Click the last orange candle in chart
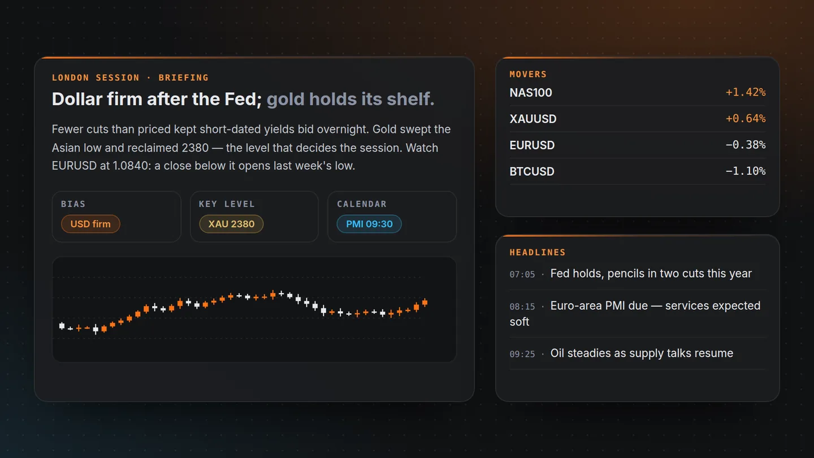The width and height of the screenshot is (814, 458). click(425, 303)
